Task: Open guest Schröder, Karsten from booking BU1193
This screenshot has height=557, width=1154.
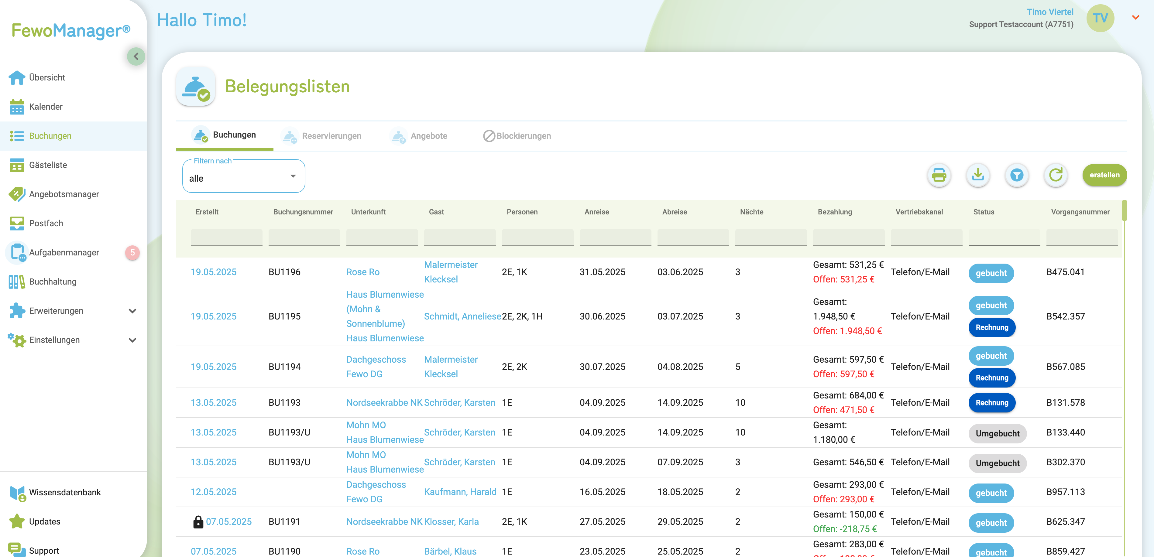Action: pos(460,402)
